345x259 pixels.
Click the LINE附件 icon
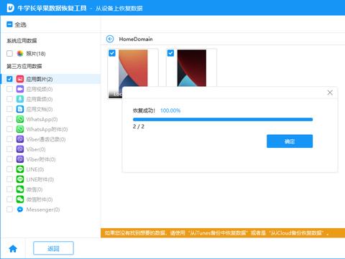(20, 179)
